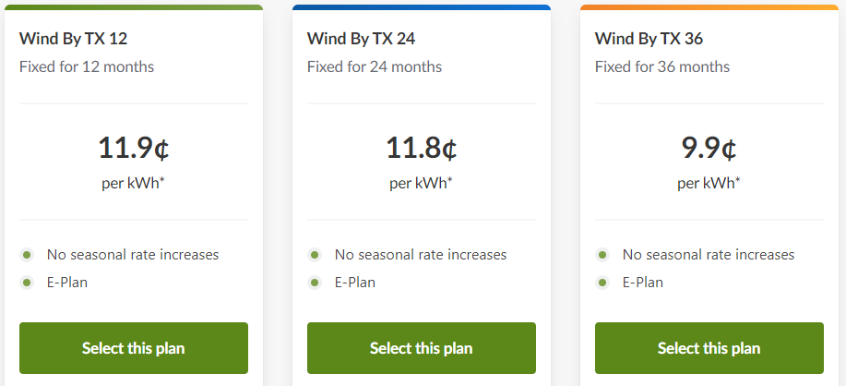The image size is (846, 386).
Task: Click the bullet icon beside E-Plan in 12-month card
Action: pos(28,283)
